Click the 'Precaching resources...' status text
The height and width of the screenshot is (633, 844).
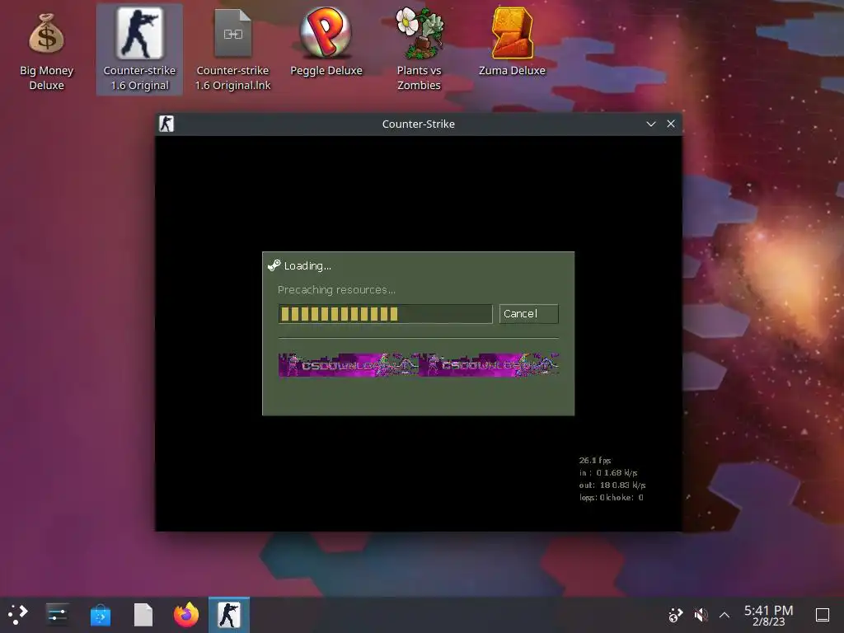click(x=336, y=289)
